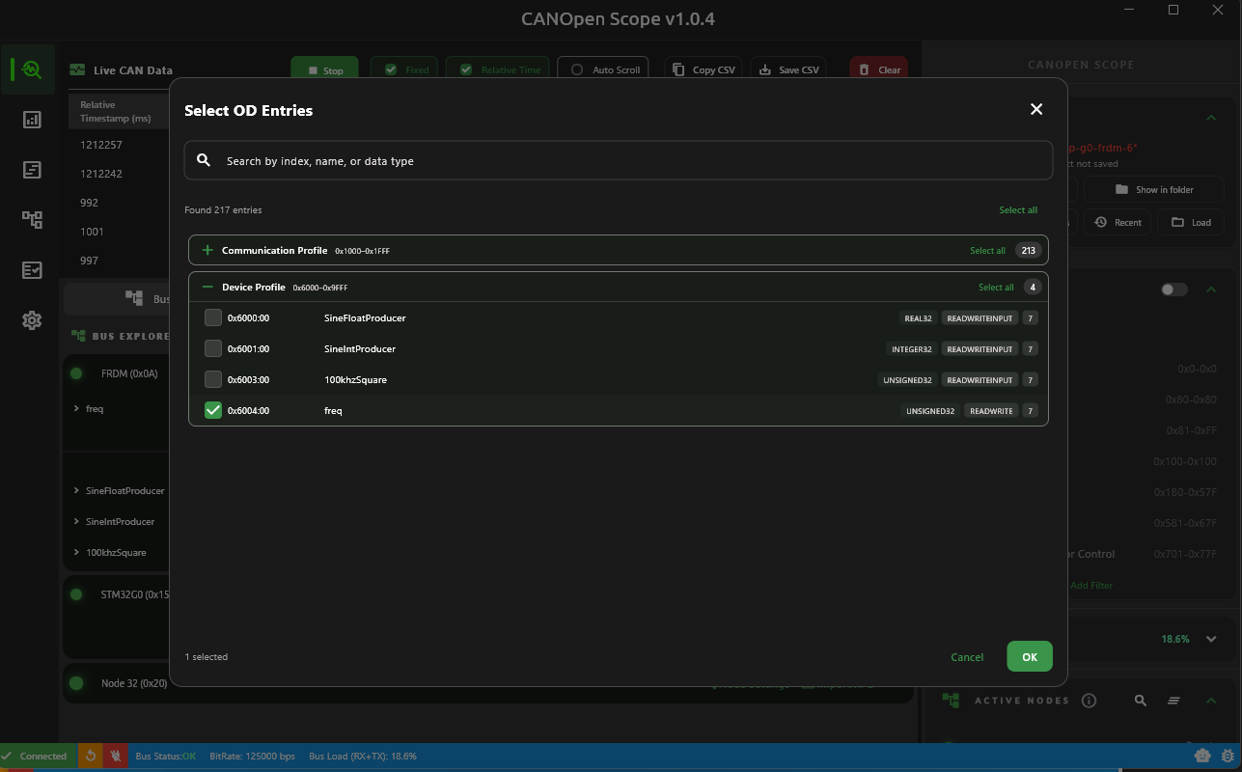Open the live scope analyzer sidebar view

(31, 69)
